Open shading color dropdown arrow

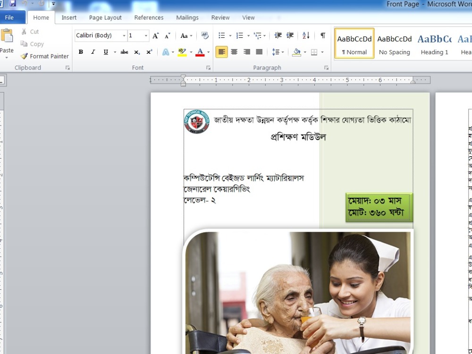(x=305, y=52)
